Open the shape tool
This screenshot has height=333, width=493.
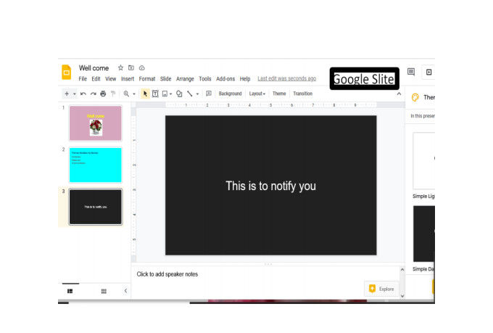click(179, 94)
